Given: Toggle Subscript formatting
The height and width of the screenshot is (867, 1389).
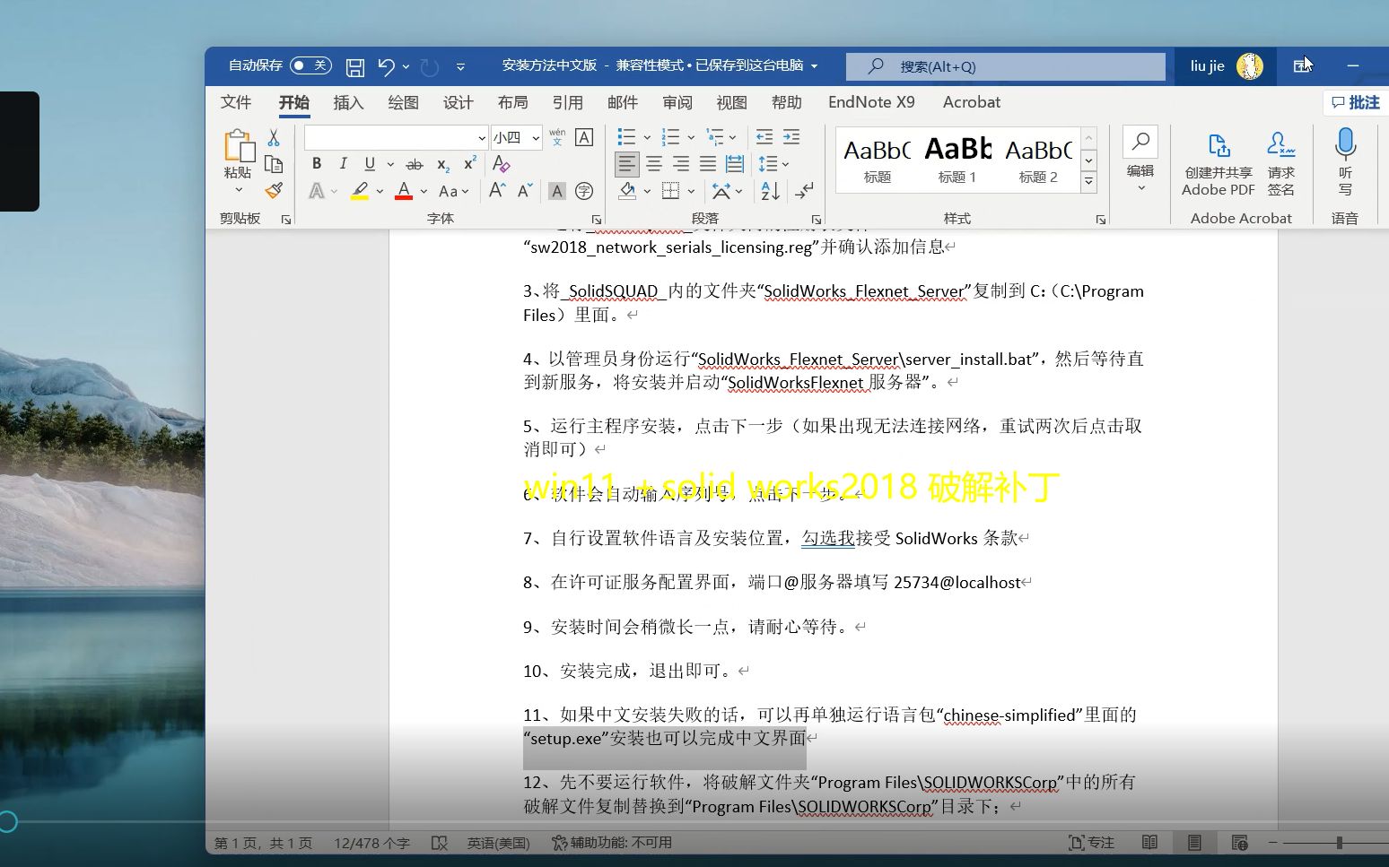Looking at the screenshot, I should tap(443, 164).
